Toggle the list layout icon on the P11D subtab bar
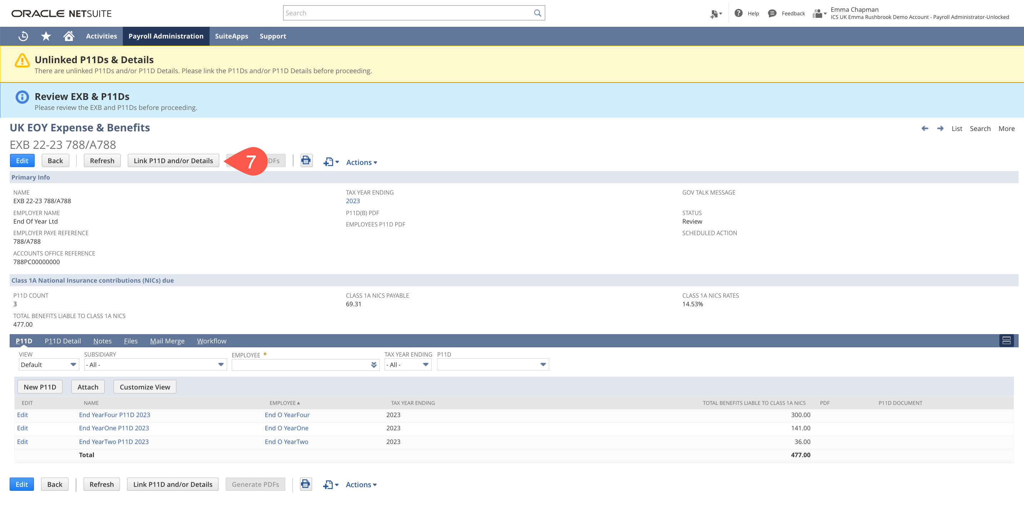The width and height of the screenshot is (1024, 509). coord(1006,341)
